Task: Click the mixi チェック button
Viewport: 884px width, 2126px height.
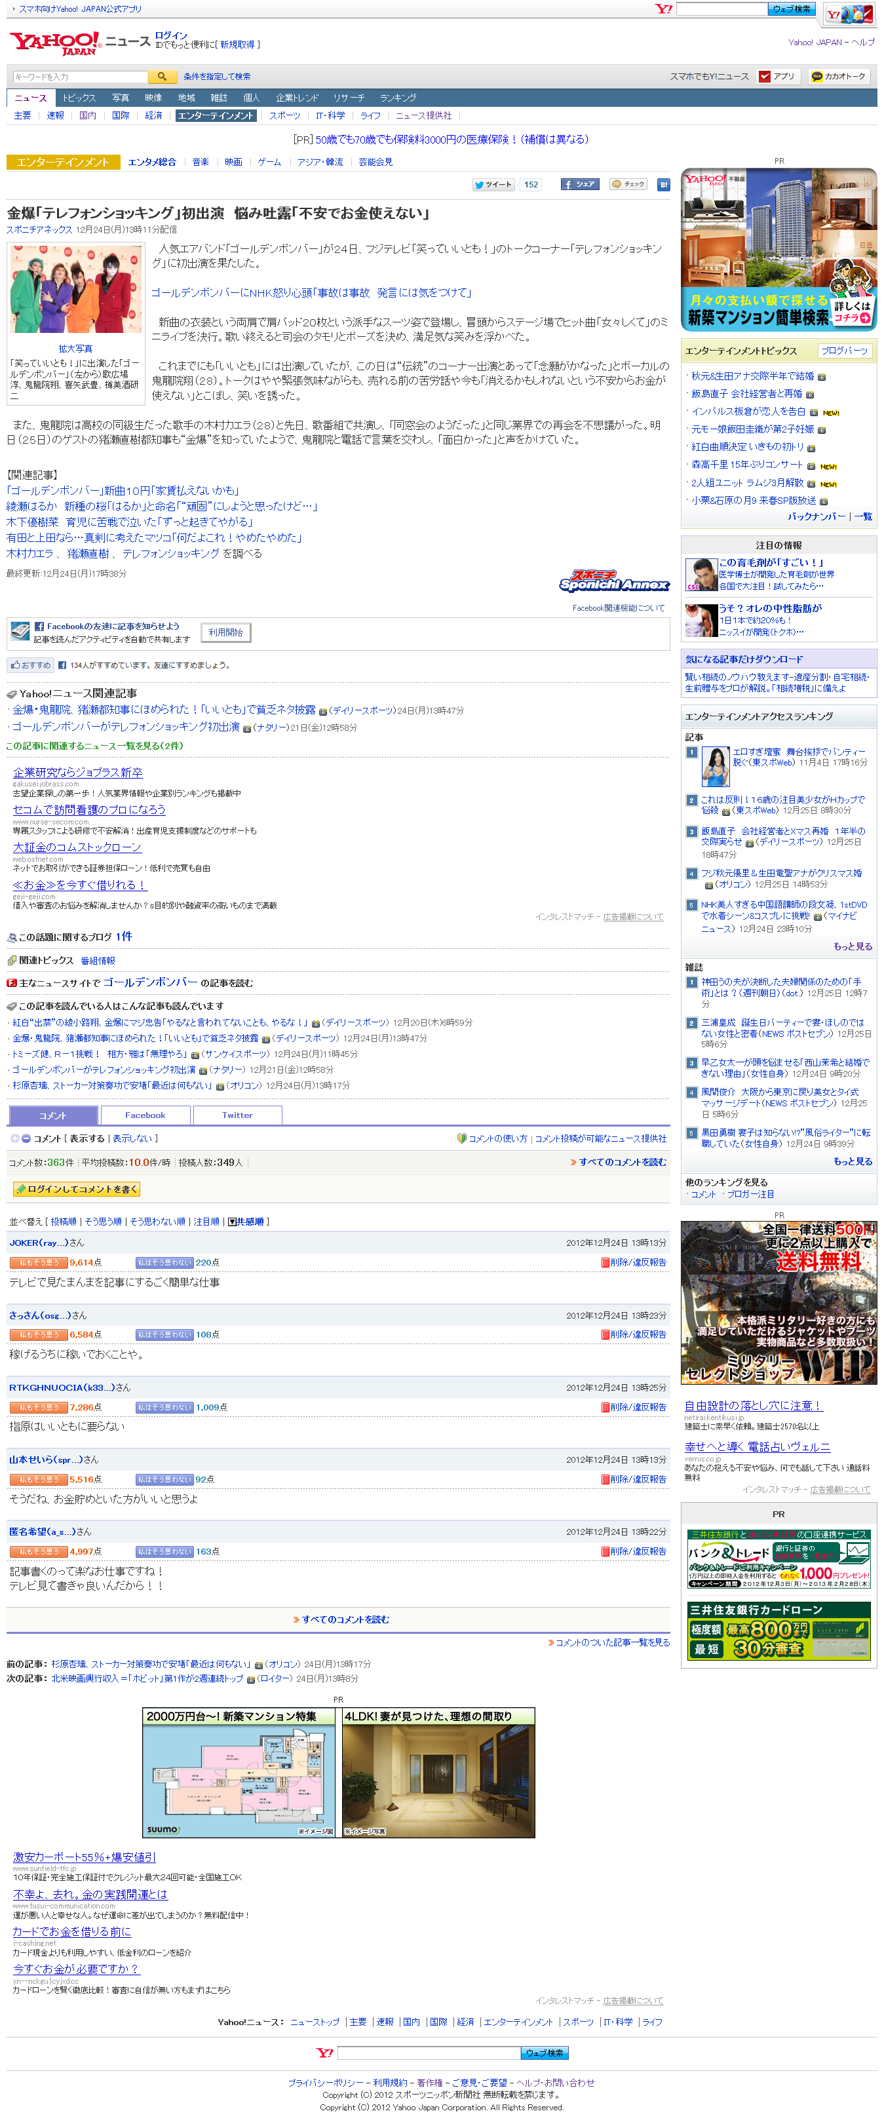Action: coord(628,185)
